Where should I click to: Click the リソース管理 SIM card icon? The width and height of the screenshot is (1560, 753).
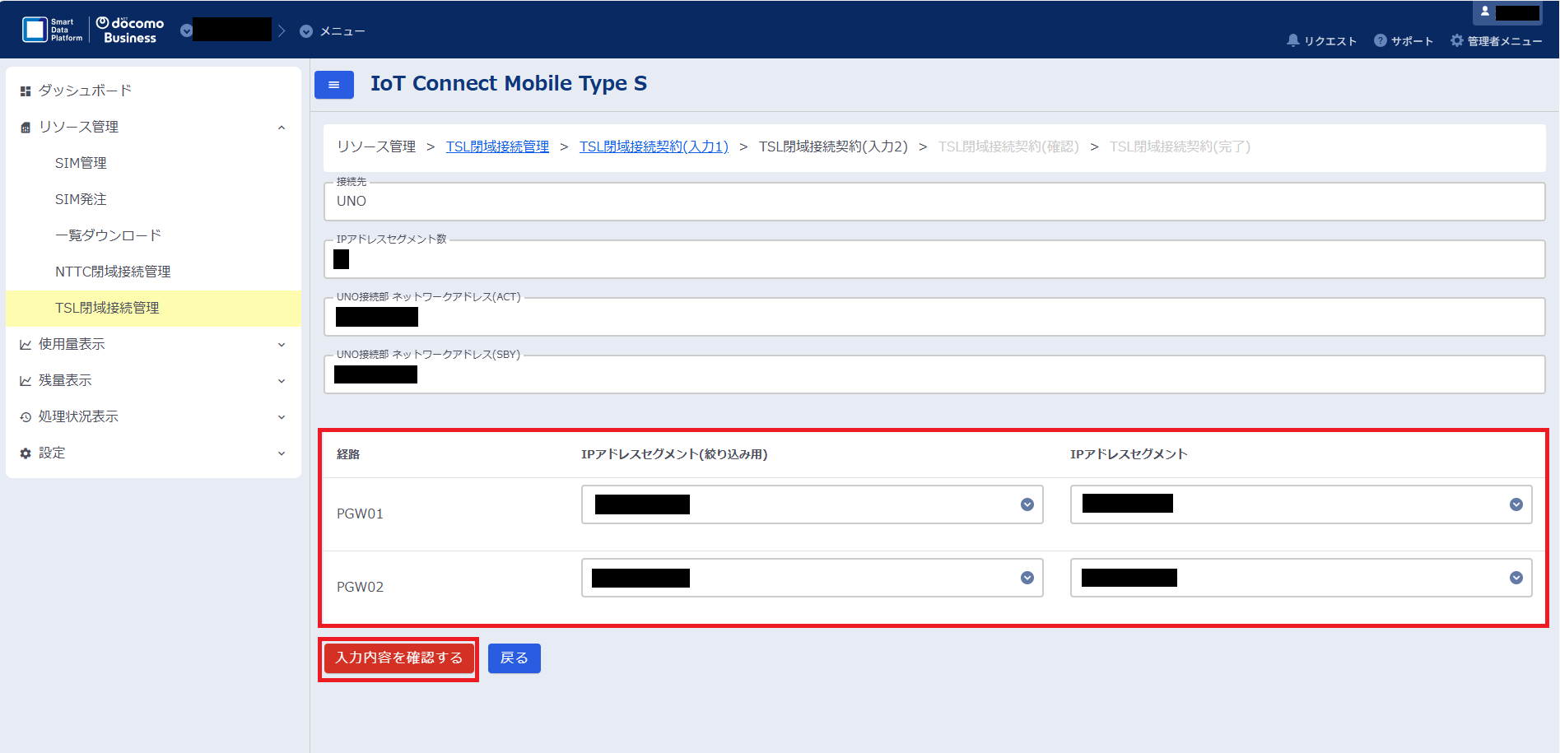[26, 128]
